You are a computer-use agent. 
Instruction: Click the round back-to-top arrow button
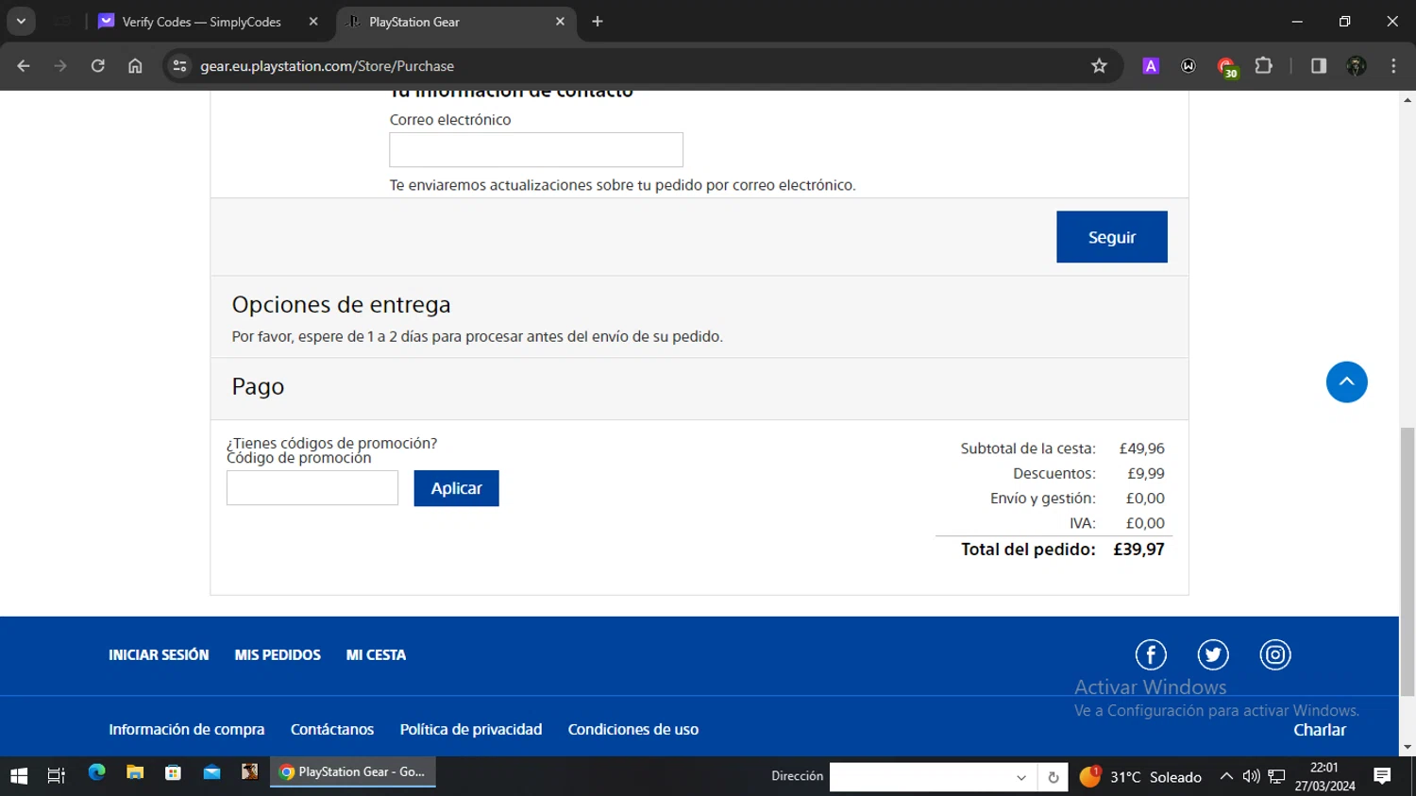click(1347, 382)
